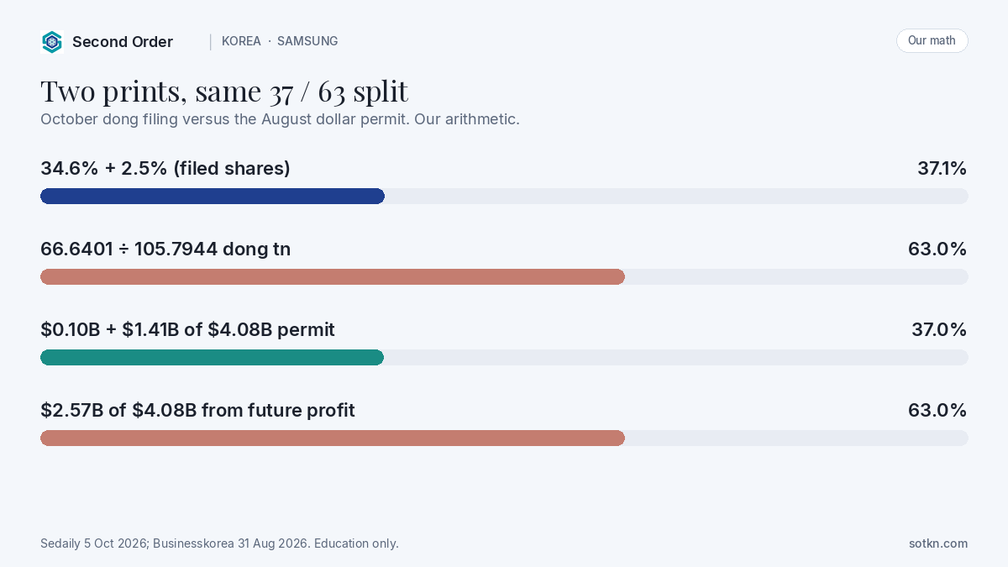Click the 37.0% value label

[939, 330]
